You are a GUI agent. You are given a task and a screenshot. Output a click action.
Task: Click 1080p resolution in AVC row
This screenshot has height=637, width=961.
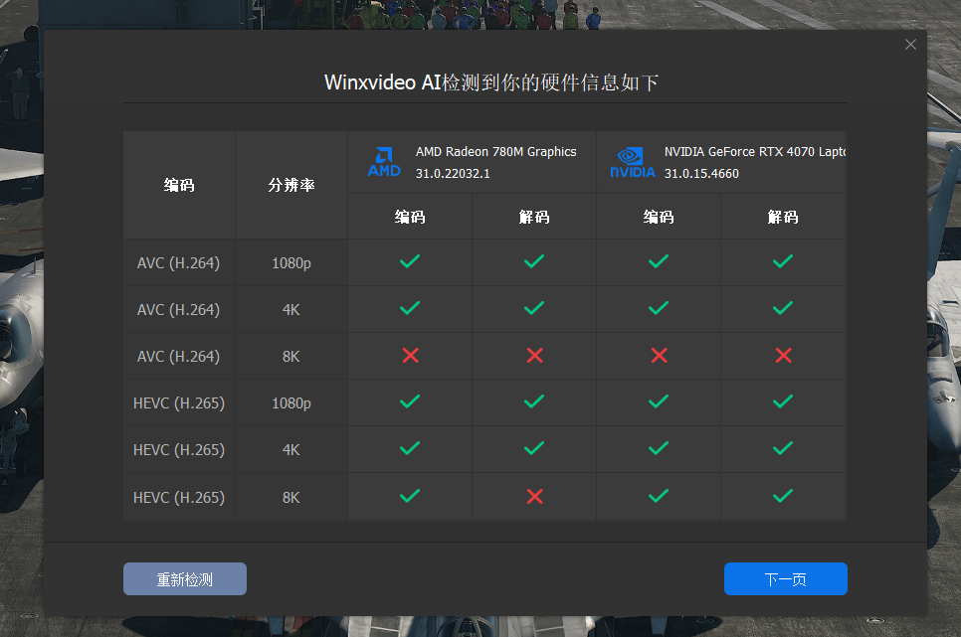point(291,263)
